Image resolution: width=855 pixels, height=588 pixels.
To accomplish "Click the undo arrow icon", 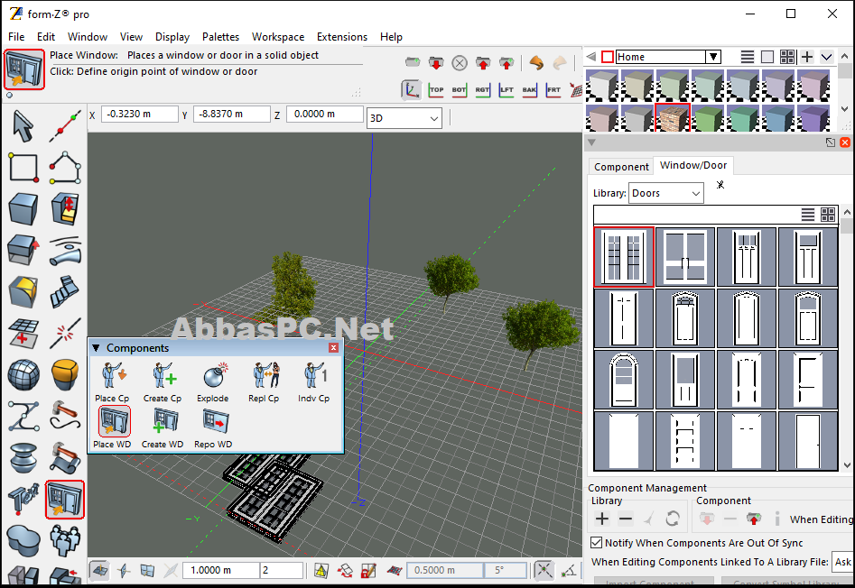I will point(536,63).
